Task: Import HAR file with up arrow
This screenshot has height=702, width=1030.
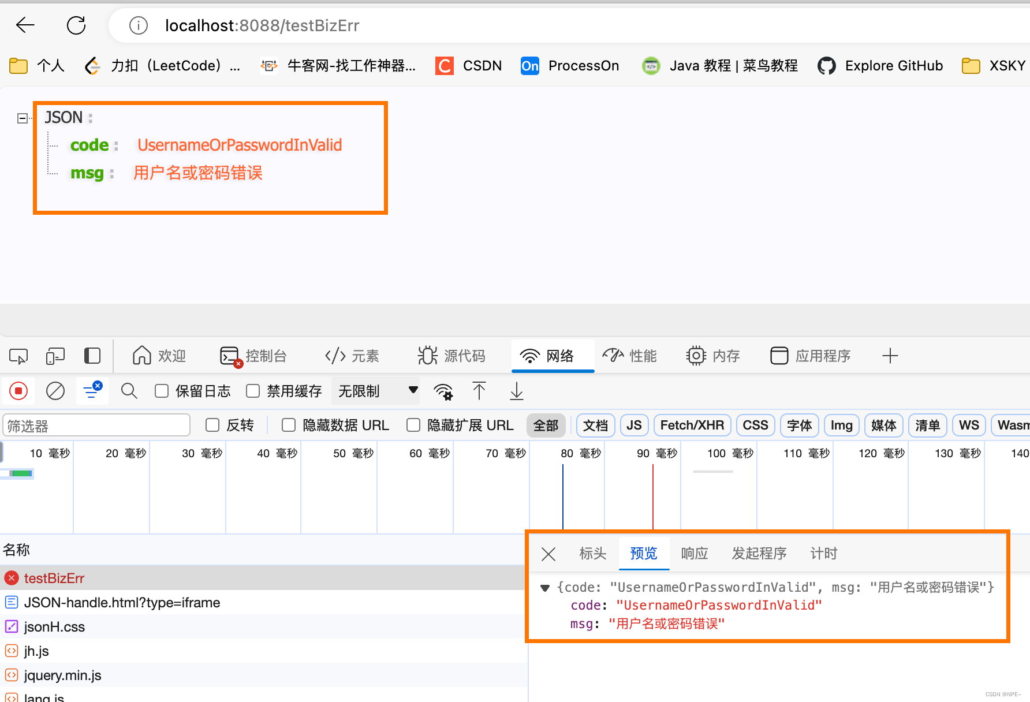Action: pyautogui.click(x=479, y=391)
